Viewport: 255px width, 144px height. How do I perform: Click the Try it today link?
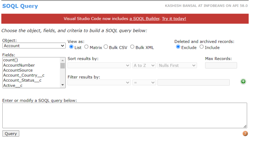[x=174, y=19]
